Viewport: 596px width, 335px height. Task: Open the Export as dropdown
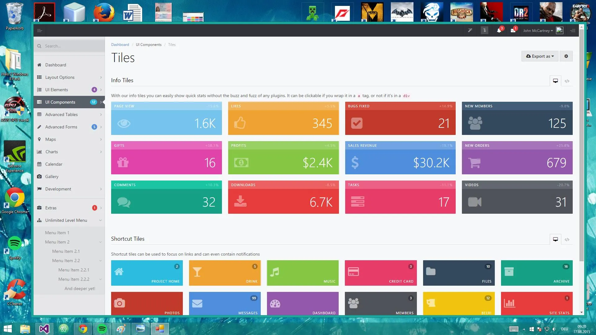coord(540,56)
